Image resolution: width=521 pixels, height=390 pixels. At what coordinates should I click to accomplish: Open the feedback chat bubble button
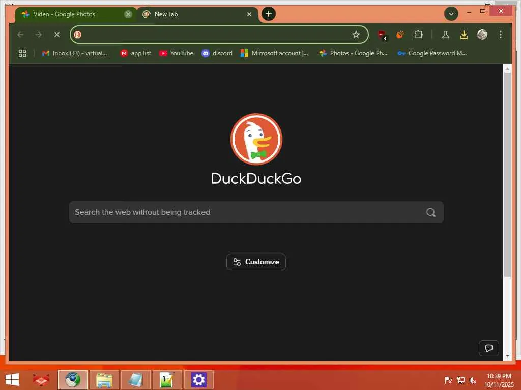(x=489, y=348)
